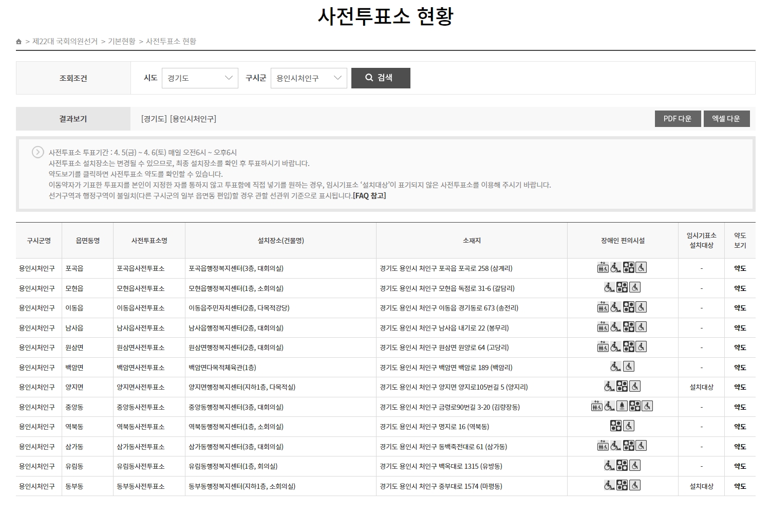Click the boxed wheelchair icon in the 중앙동 row
The image size is (770, 512).
click(647, 406)
